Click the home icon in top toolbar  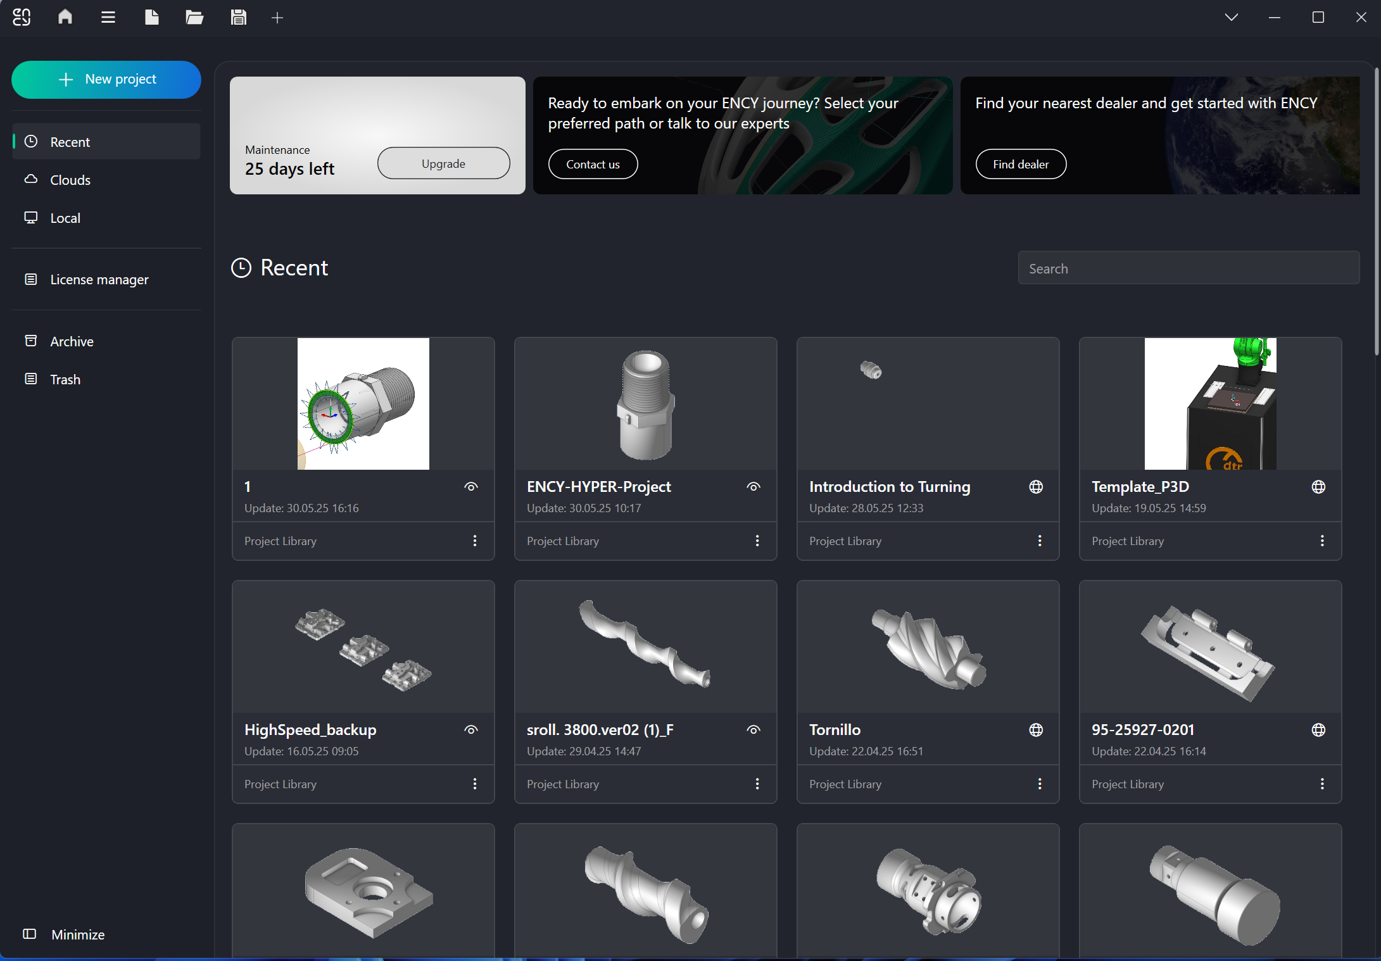coord(65,17)
